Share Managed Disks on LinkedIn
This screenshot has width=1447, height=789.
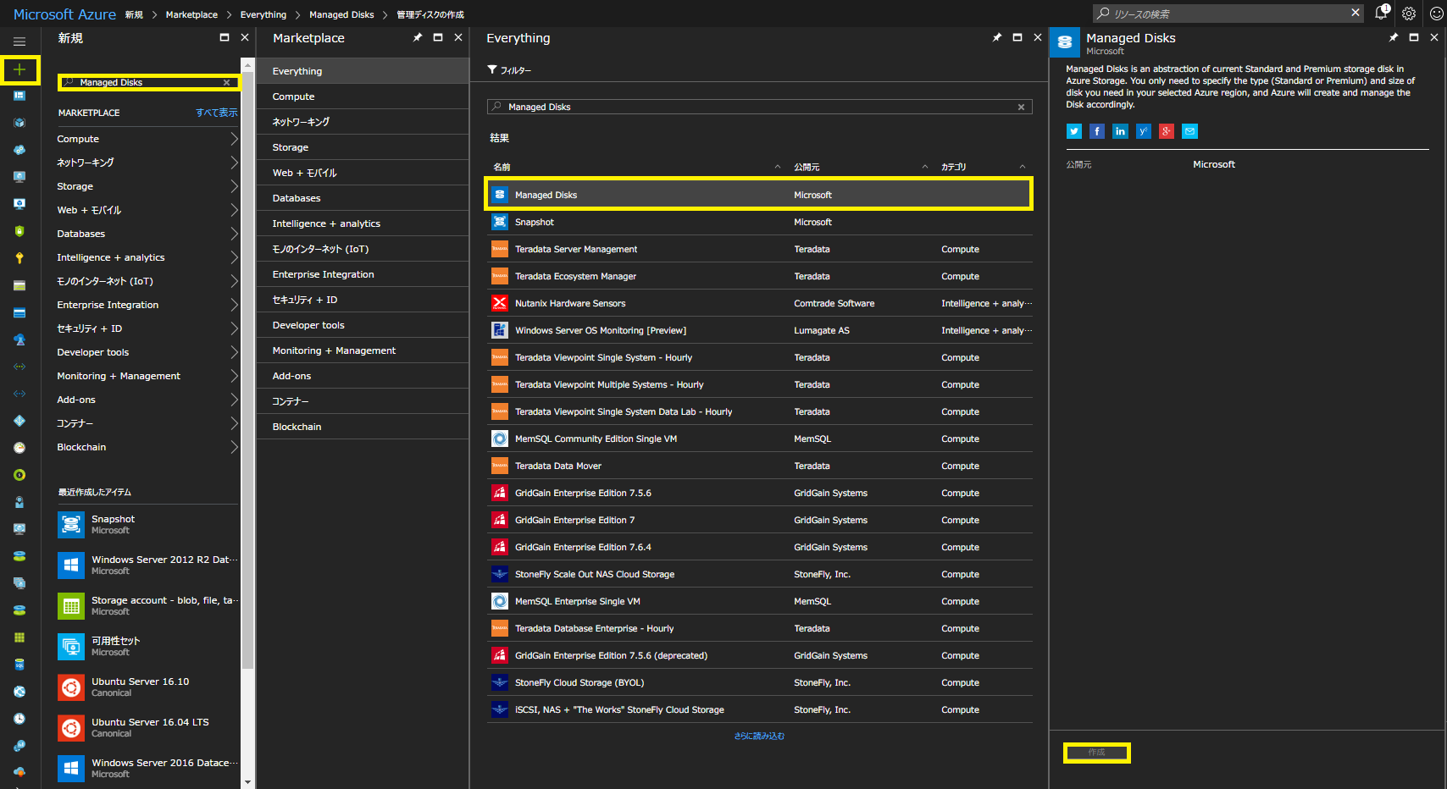1120,131
